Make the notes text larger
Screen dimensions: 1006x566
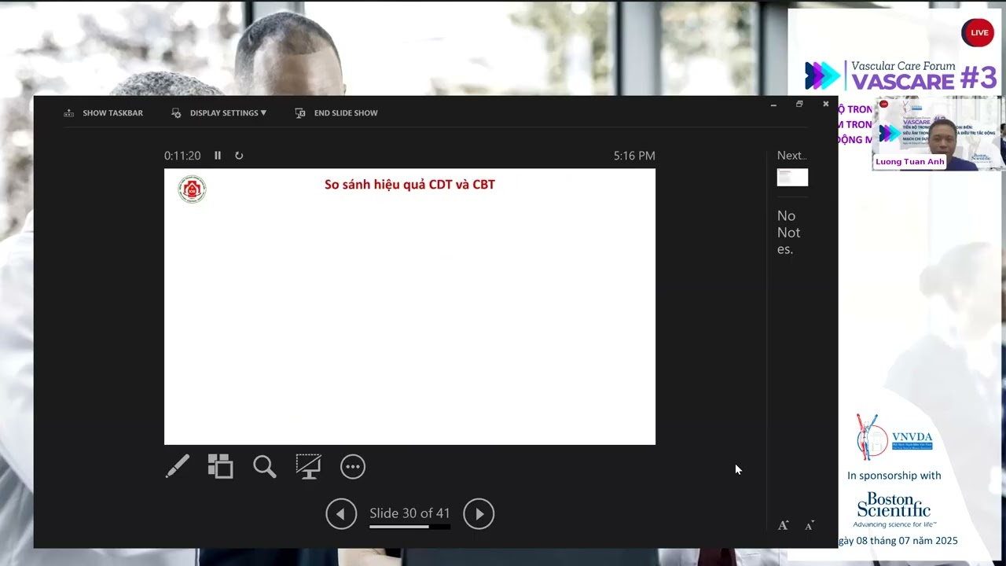[783, 525]
